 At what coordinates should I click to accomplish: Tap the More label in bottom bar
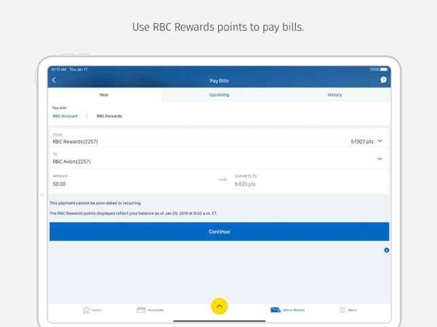[x=352, y=310]
